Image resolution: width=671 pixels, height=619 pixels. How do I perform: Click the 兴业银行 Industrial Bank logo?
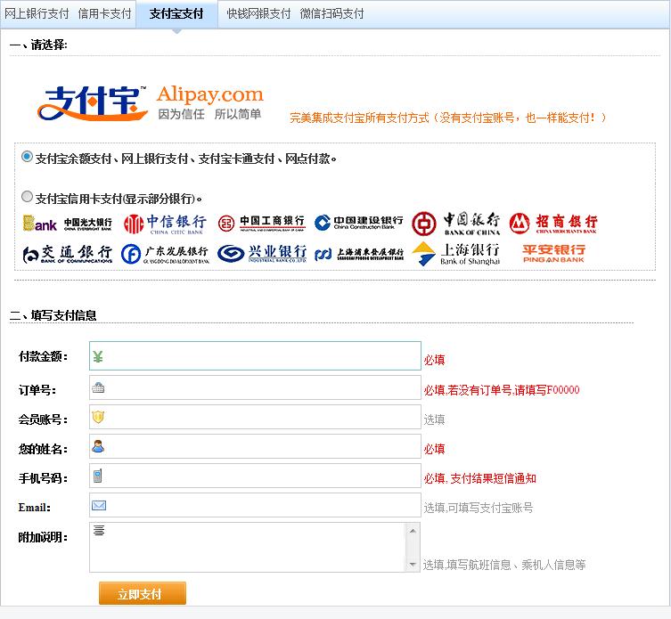point(261,254)
